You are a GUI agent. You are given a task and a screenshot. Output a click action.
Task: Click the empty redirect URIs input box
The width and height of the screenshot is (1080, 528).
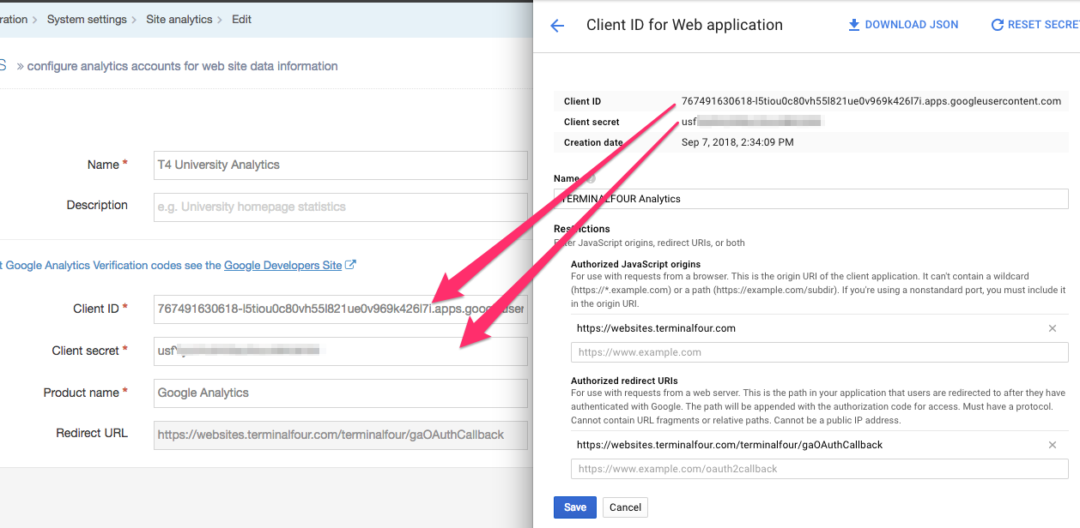(819, 469)
